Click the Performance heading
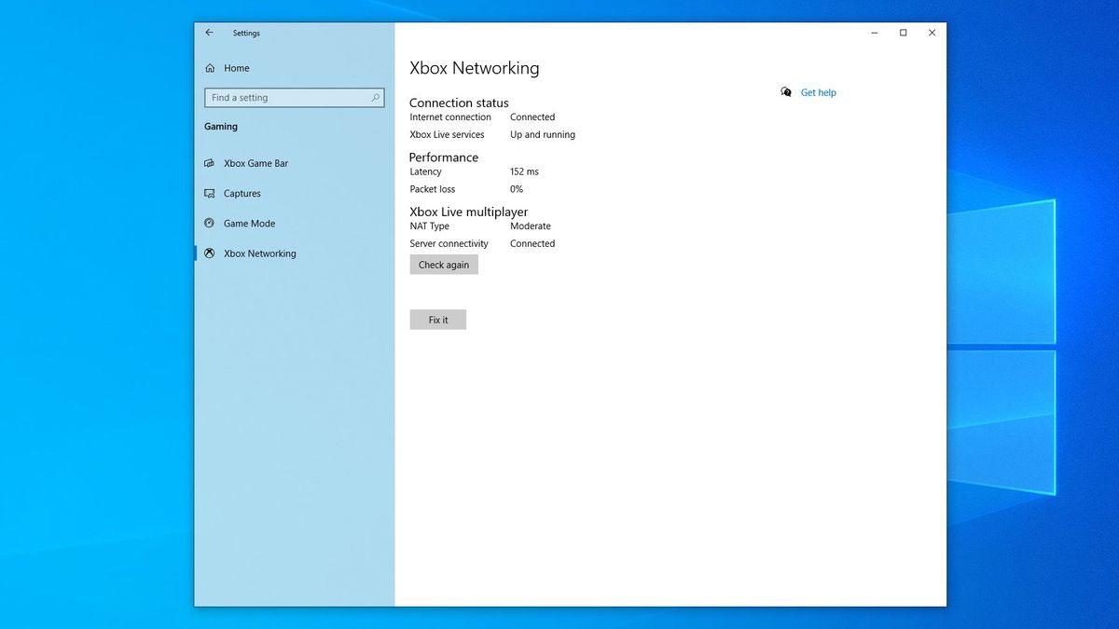The image size is (1119, 629). (444, 157)
